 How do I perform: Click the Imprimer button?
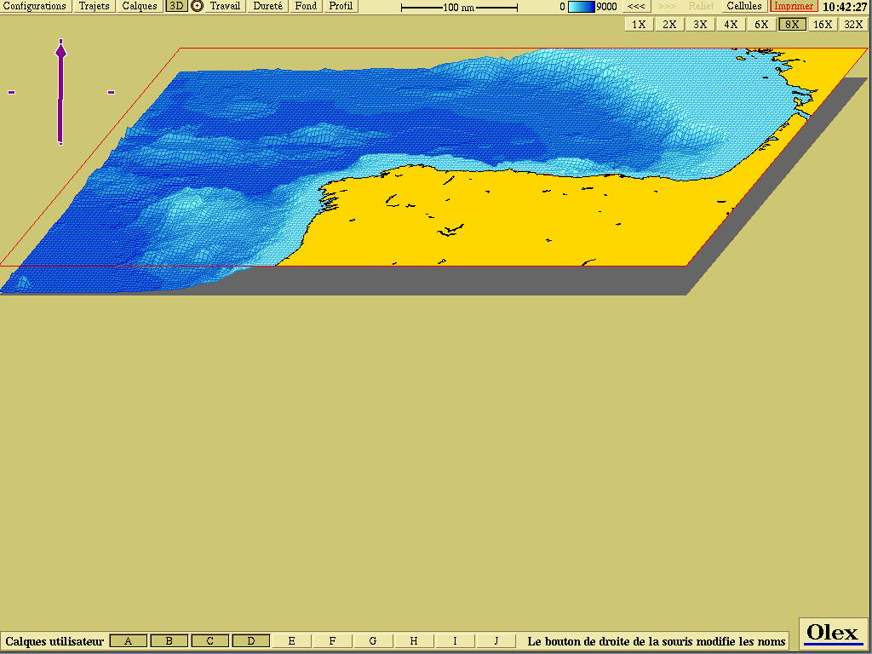[794, 6]
